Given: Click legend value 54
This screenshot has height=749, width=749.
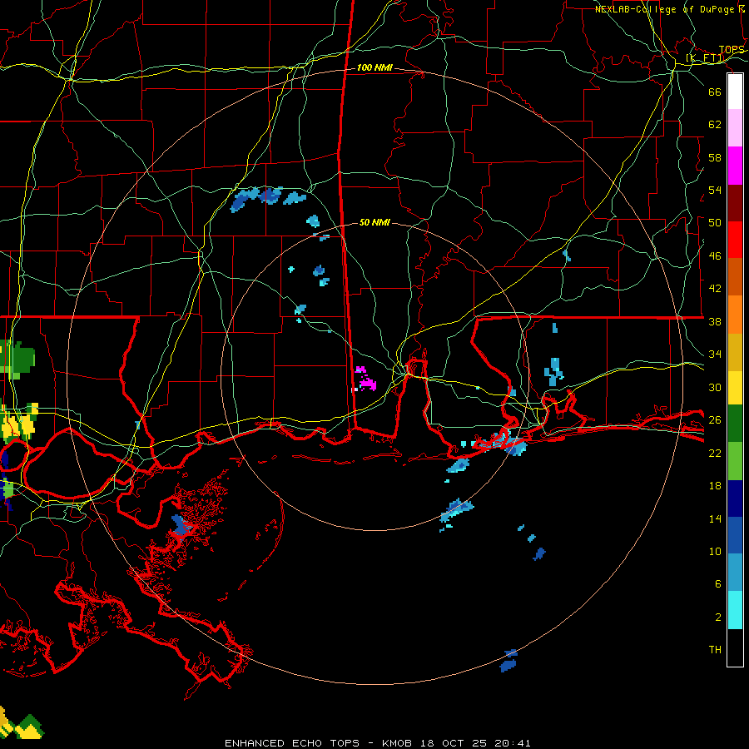Looking at the screenshot, I should 715,190.
